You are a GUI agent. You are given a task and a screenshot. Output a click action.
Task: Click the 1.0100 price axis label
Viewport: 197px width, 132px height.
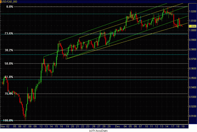pos(193,21)
